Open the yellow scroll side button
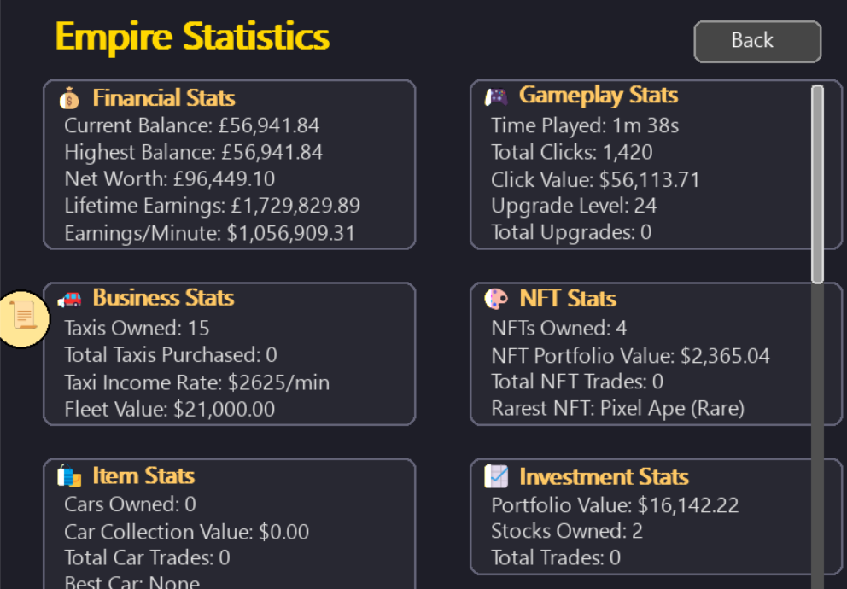847x589 pixels. [24, 318]
